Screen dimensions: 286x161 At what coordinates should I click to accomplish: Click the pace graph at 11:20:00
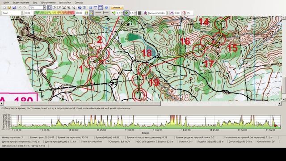73,122
